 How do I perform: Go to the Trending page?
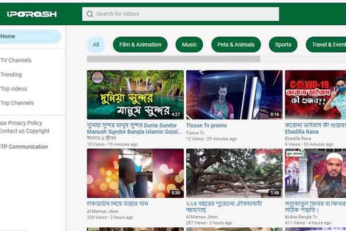click(x=11, y=75)
